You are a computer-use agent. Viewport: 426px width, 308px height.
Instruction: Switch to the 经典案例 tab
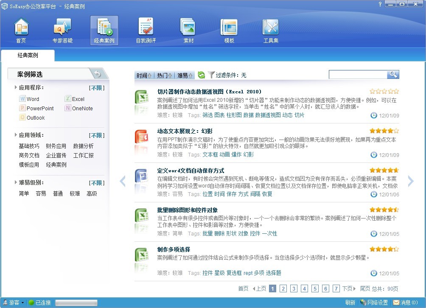pyautogui.click(x=28, y=56)
